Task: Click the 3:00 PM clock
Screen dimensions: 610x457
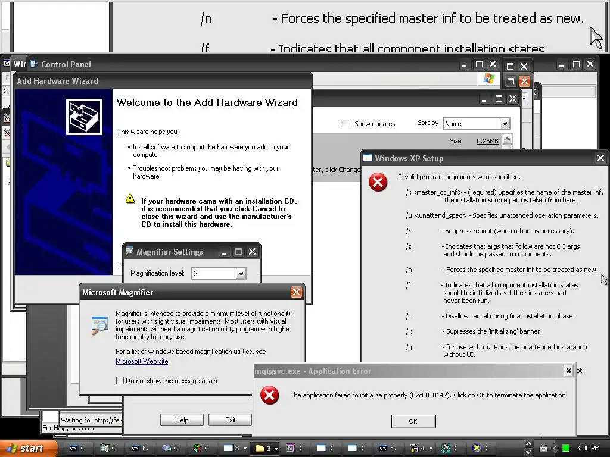Action: point(588,448)
